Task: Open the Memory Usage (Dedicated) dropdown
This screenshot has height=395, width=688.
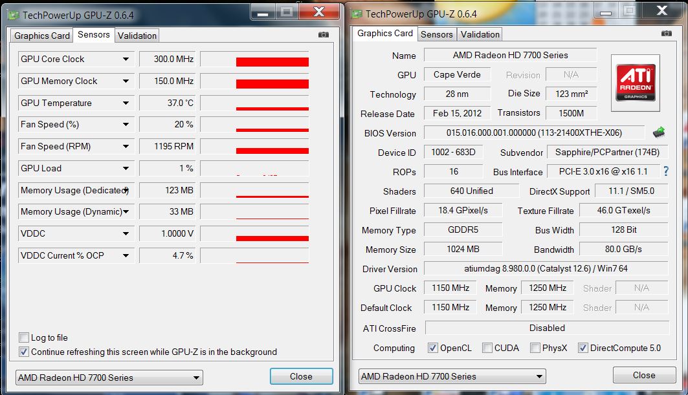Action: click(126, 190)
